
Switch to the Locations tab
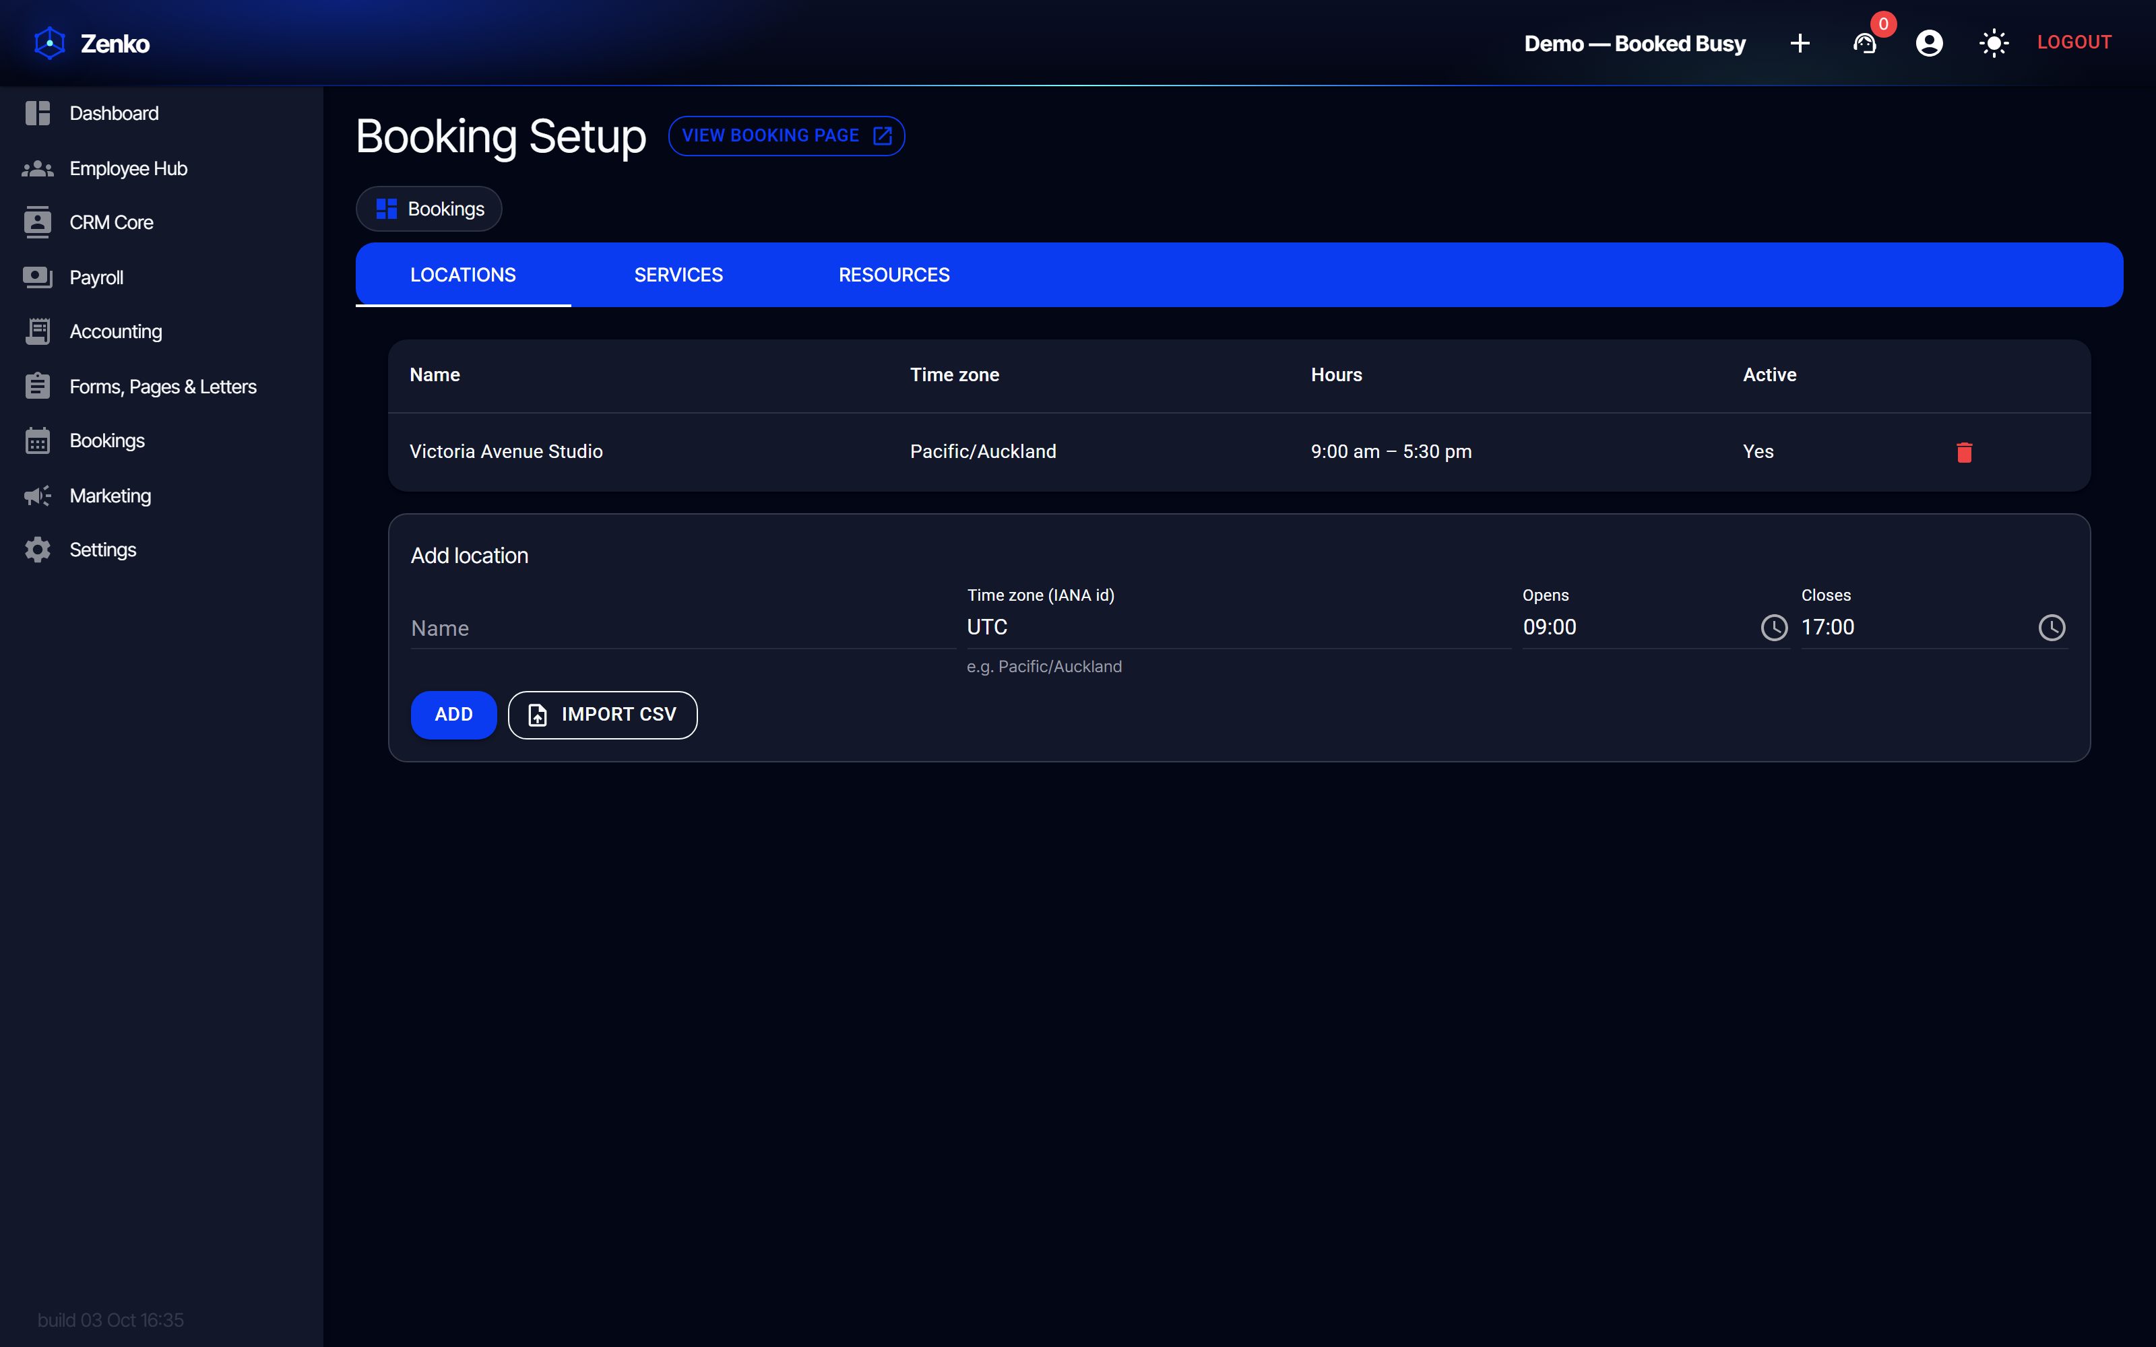[462, 274]
